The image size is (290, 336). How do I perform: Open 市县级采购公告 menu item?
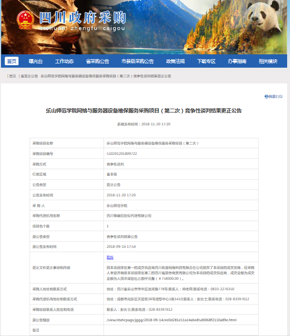click(137, 61)
